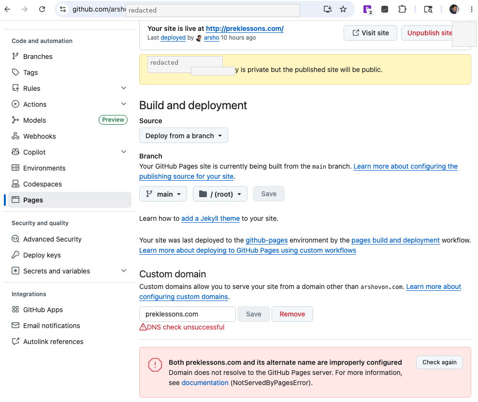Click the Tags label icon

(15, 72)
